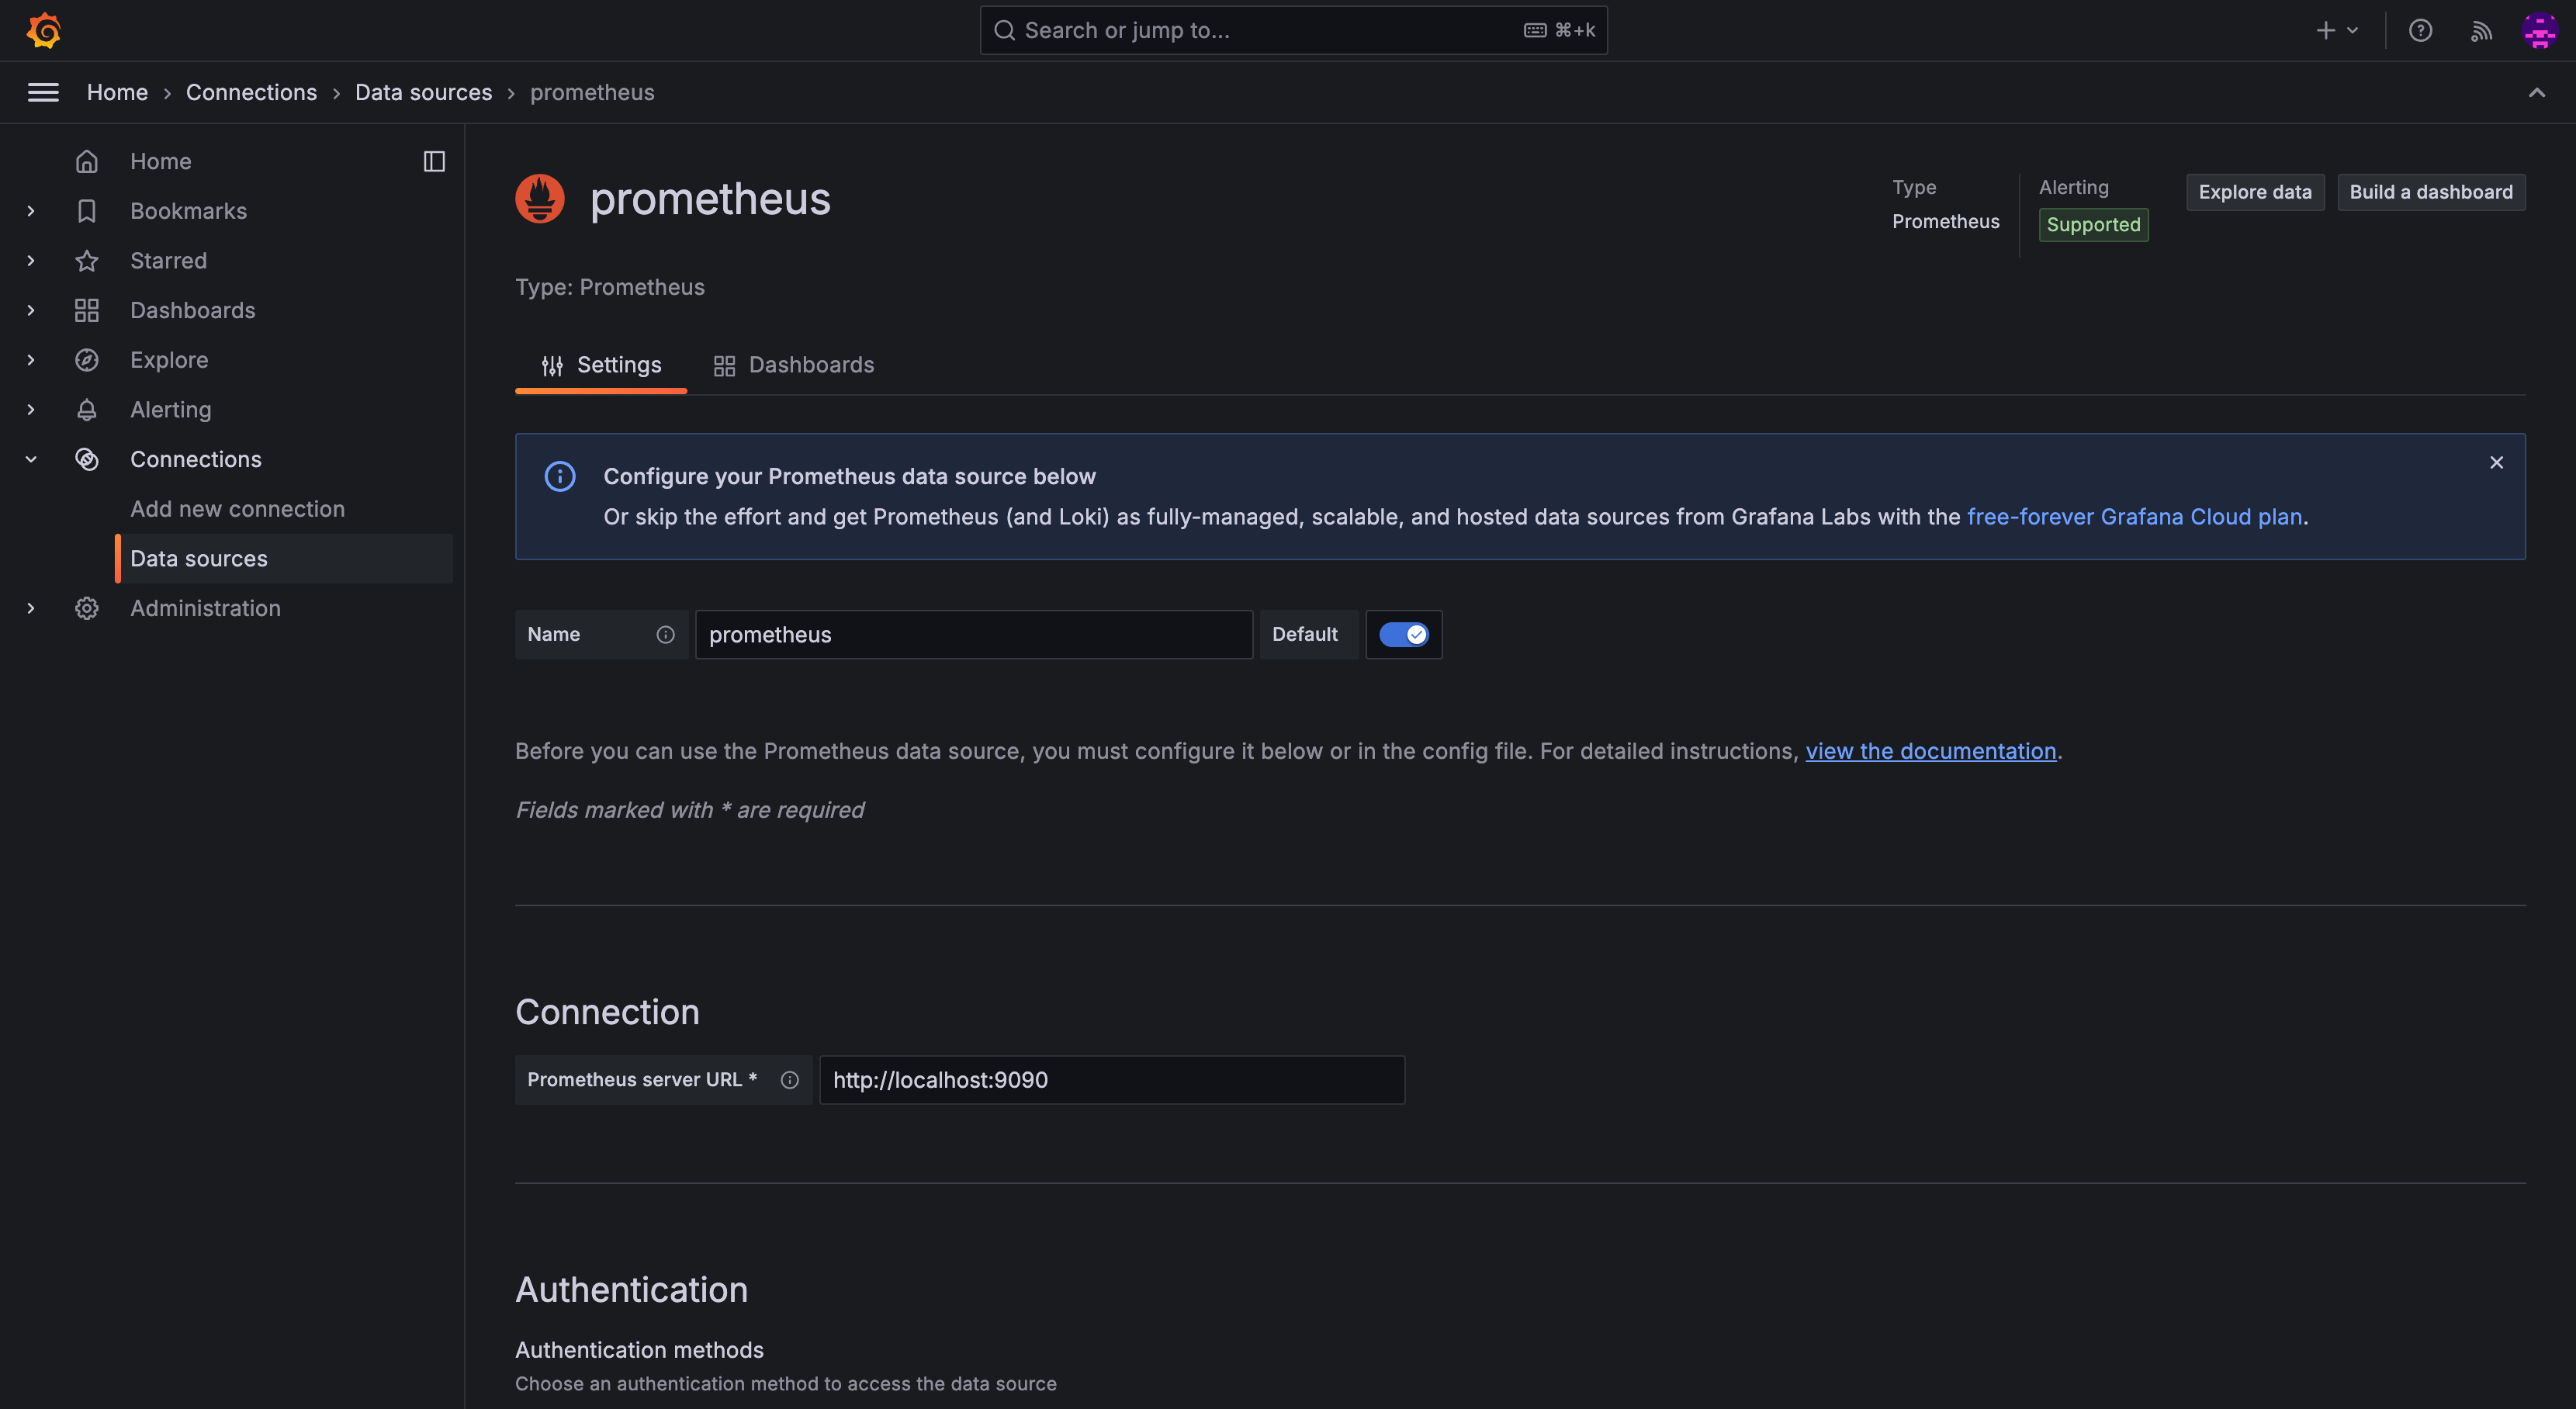Open the news feed RSS icon
The height and width of the screenshot is (1409, 2576).
[2481, 30]
